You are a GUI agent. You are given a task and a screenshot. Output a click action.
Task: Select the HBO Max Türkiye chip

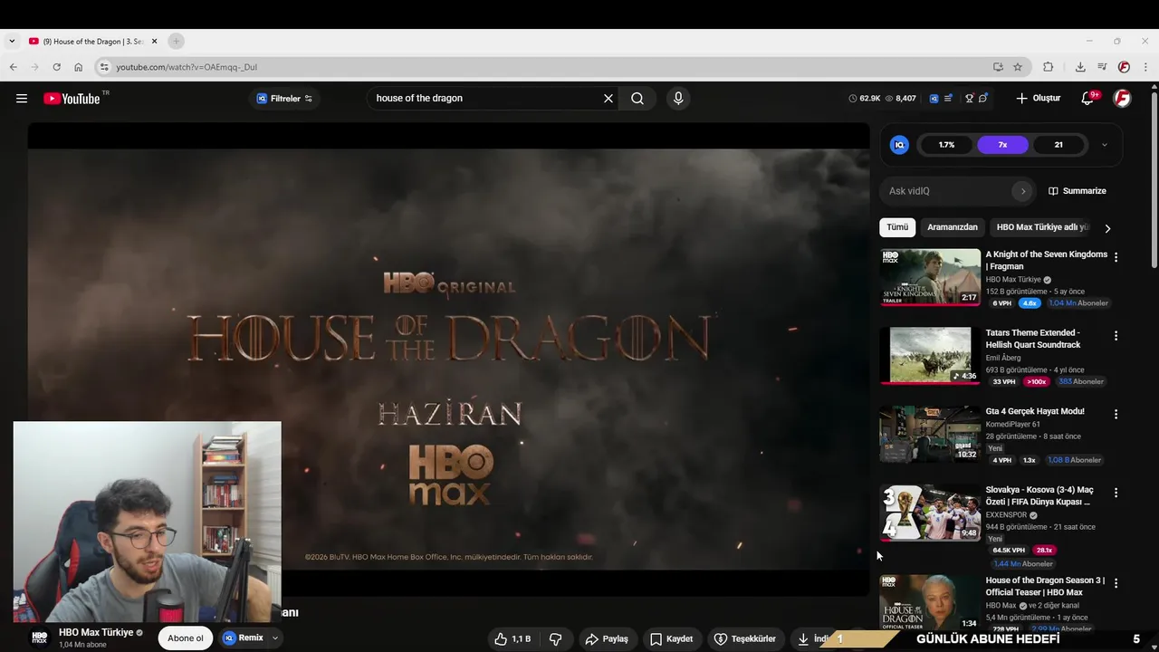[1042, 227]
